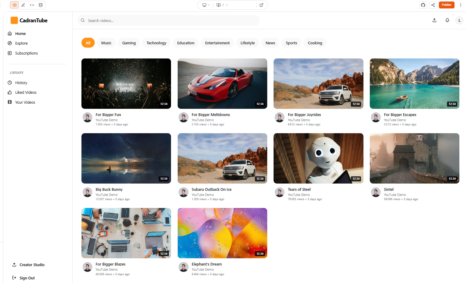The image size is (466, 283).
Task: Open the For Bigger Meltdowns red car thumbnail
Action: [222, 83]
